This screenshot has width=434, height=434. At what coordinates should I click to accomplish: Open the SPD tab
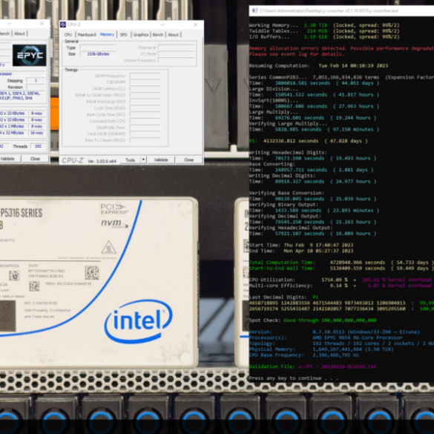pos(124,35)
